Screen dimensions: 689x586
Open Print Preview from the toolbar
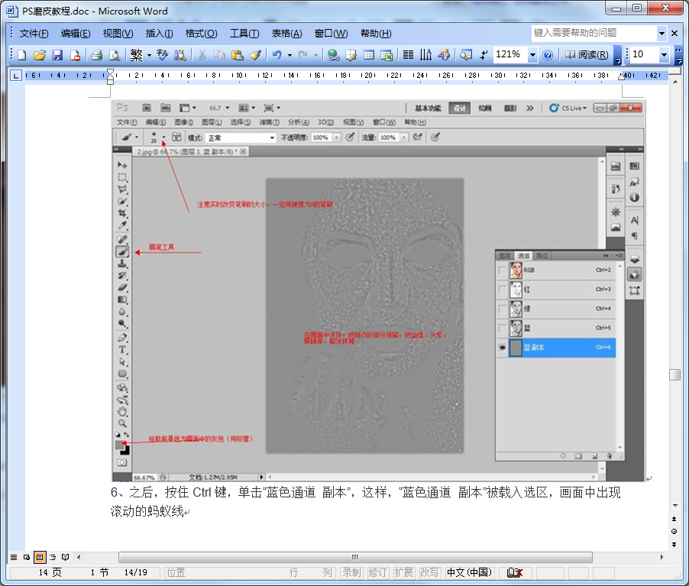(115, 55)
